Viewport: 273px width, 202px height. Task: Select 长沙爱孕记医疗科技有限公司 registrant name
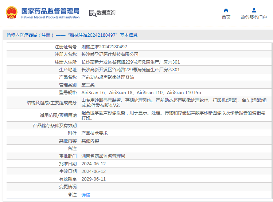tap(110, 54)
